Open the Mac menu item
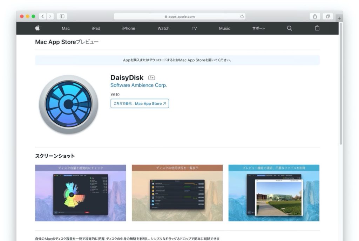This screenshot has height=241, width=359. 66,28
